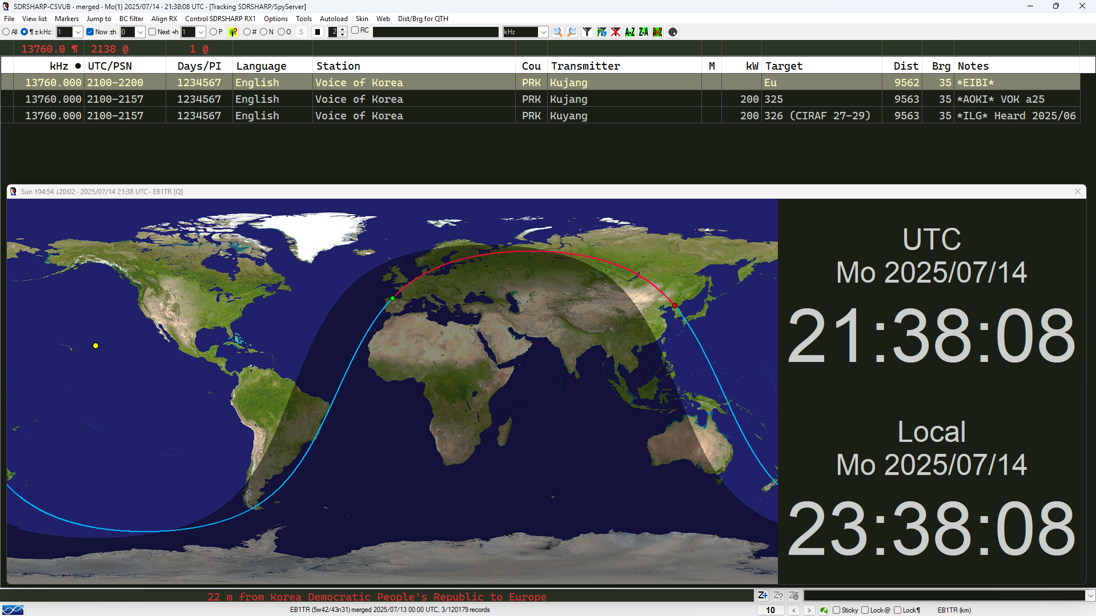Select the *ILG* Heard 2025/06 row
This screenshot has width=1096, height=616.
click(x=540, y=115)
